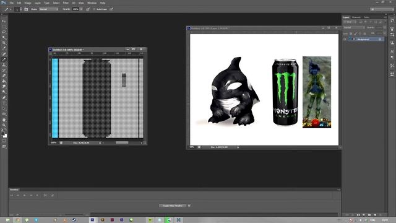Open the Mode Normal dropdown in options bar
The image size is (396, 223).
48,9
